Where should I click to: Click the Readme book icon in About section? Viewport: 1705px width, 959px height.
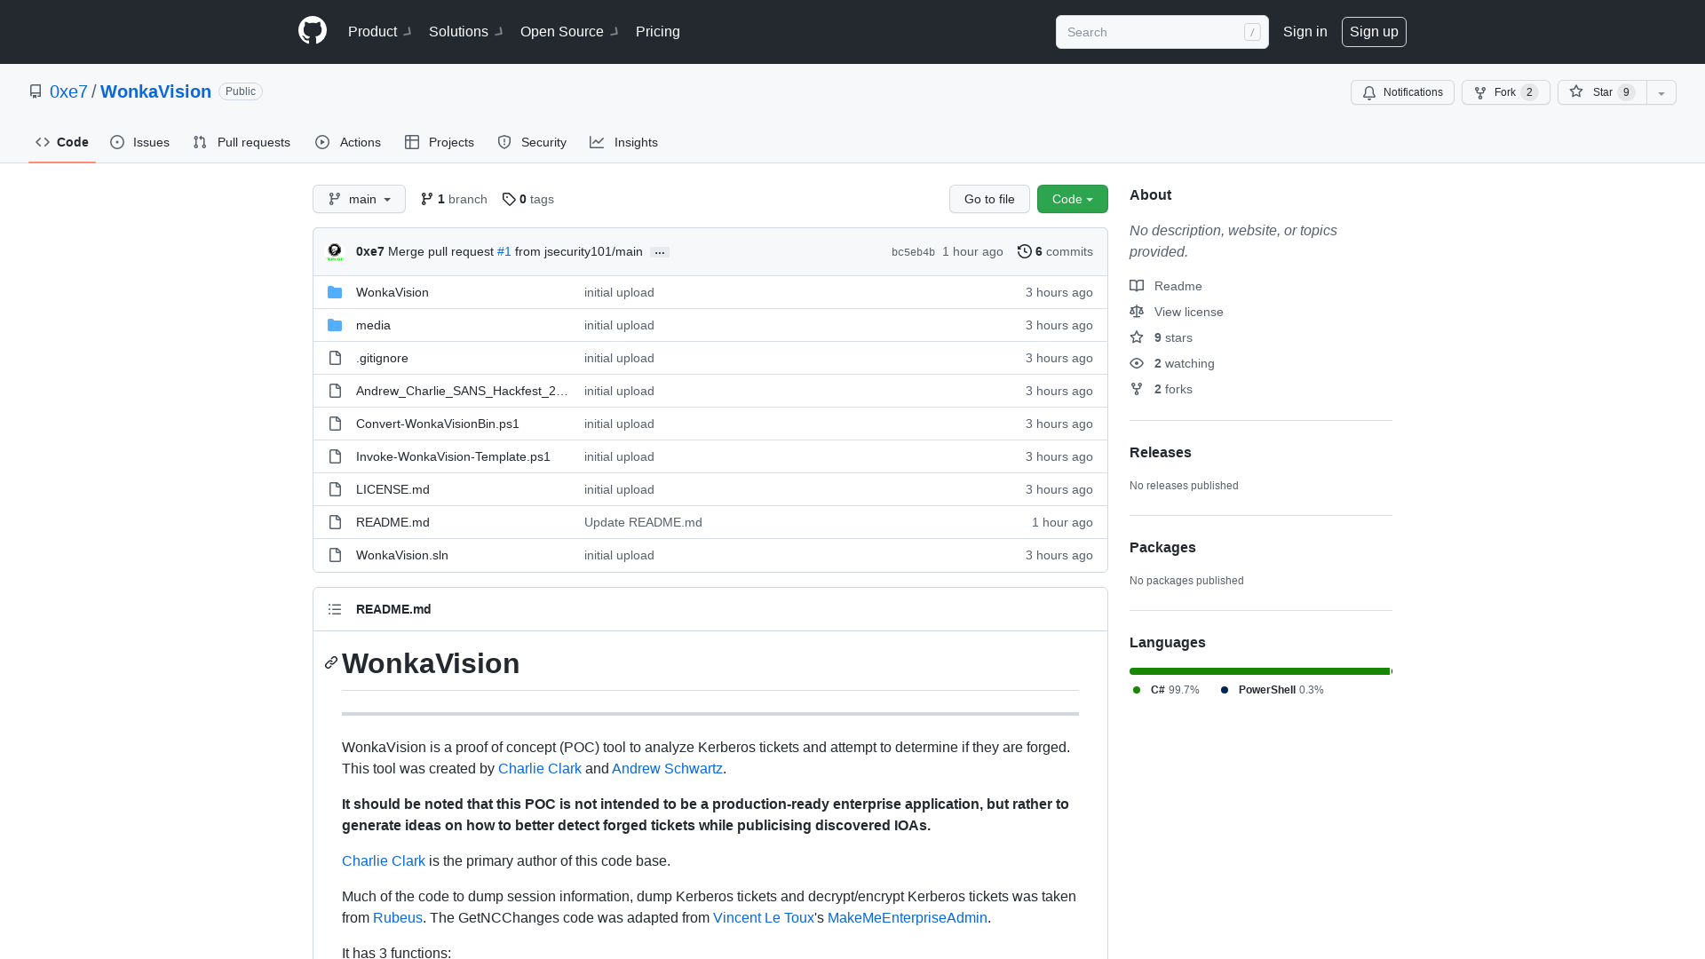pyautogui.click(x=1137, y=286)
